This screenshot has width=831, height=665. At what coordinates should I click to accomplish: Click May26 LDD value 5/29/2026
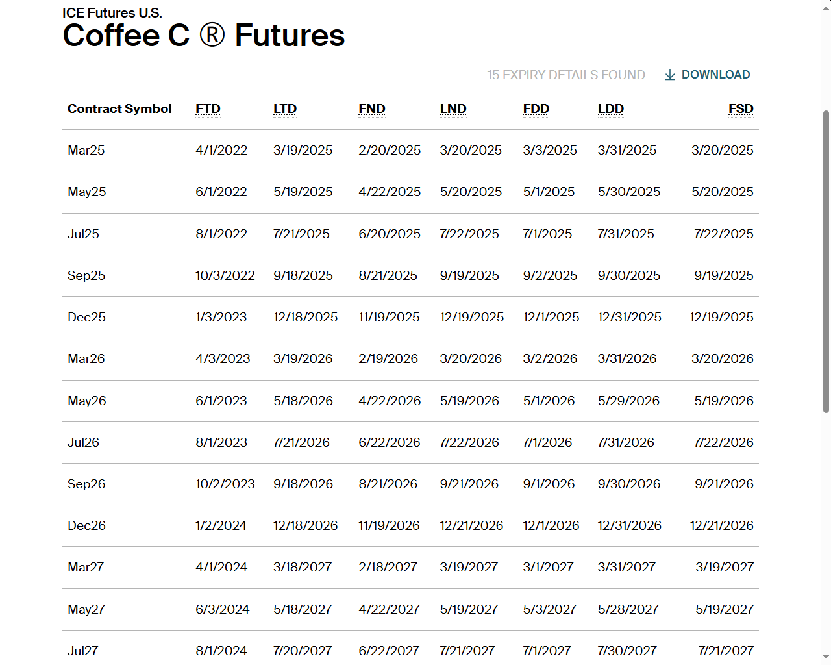coord(628,401)
